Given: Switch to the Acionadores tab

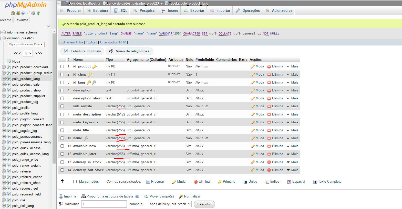Looking at the screenshot, I should (279, 10).
